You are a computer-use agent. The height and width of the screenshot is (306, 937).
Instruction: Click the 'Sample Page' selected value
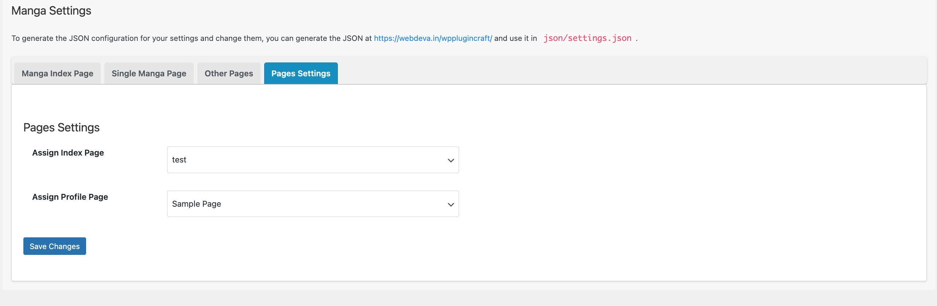tap(197, 204)
